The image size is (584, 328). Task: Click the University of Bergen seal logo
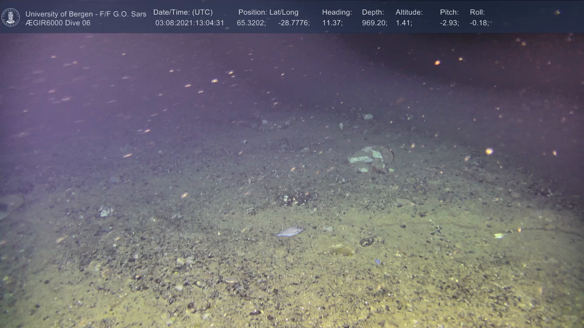(x=11, y=17)
